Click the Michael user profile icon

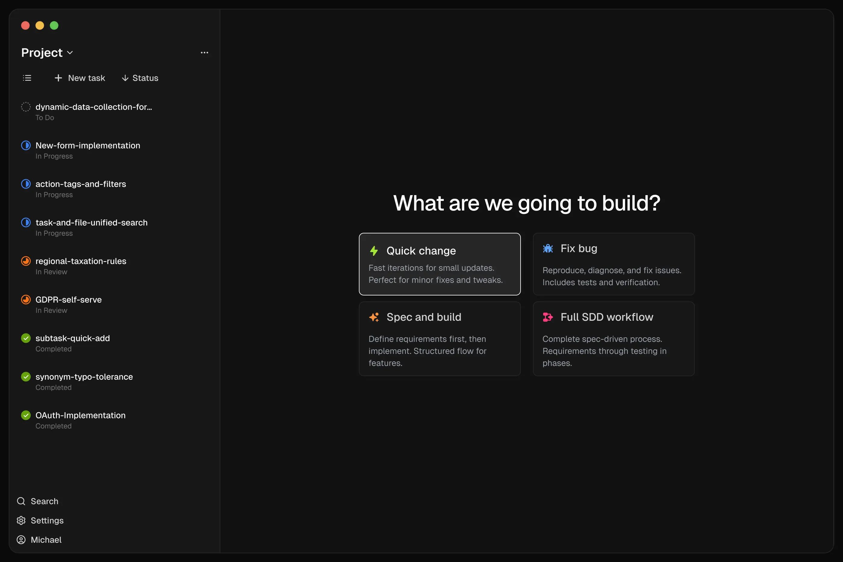click(21, 540)
